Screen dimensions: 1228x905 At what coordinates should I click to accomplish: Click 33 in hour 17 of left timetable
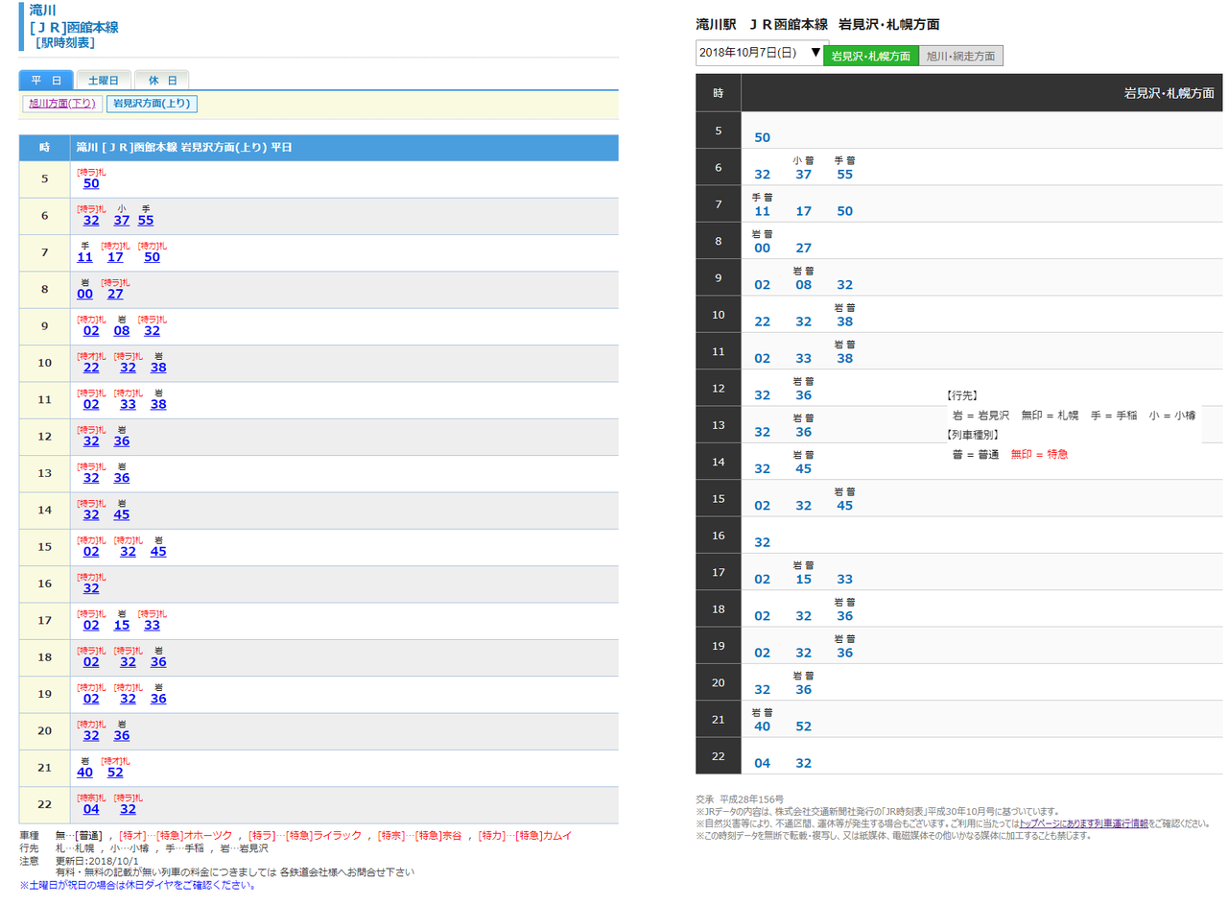152,626
